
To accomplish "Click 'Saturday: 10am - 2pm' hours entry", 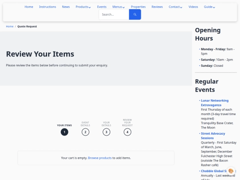I will 217,60.
